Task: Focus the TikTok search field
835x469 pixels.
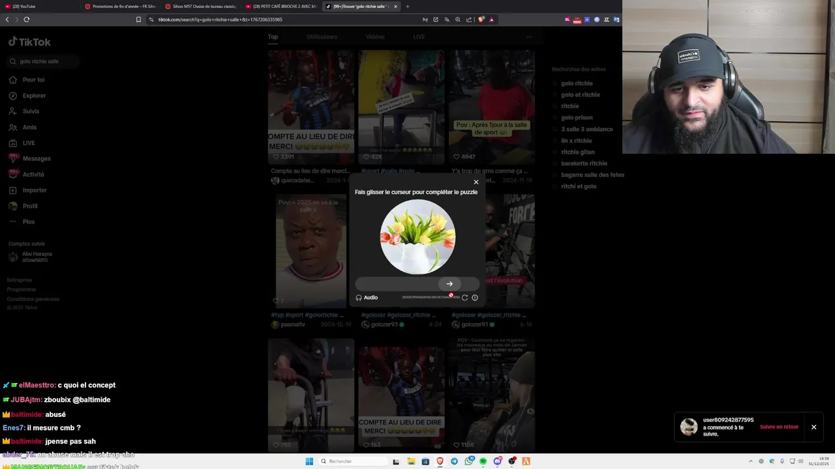Action: [x=44, y=61]
